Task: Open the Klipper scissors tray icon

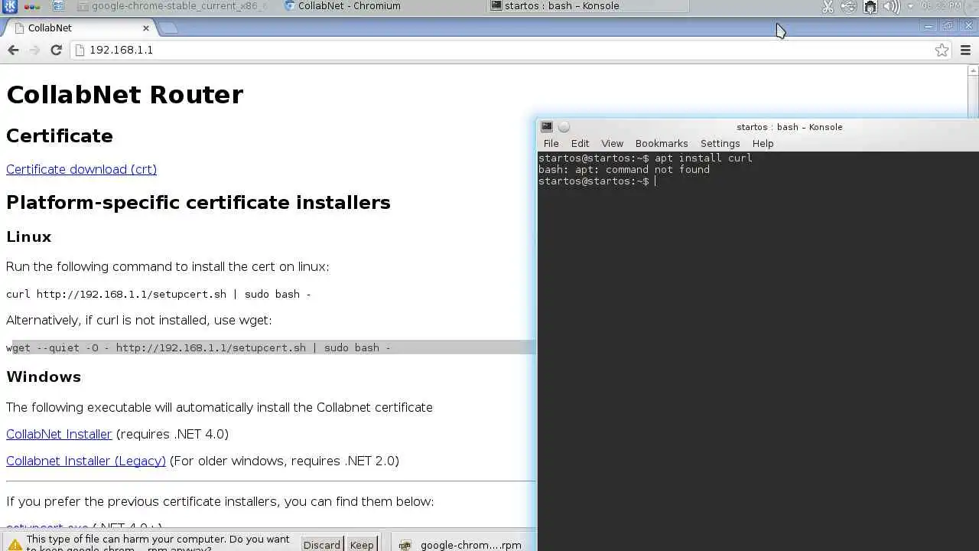Action: click(x=828, y=7)
